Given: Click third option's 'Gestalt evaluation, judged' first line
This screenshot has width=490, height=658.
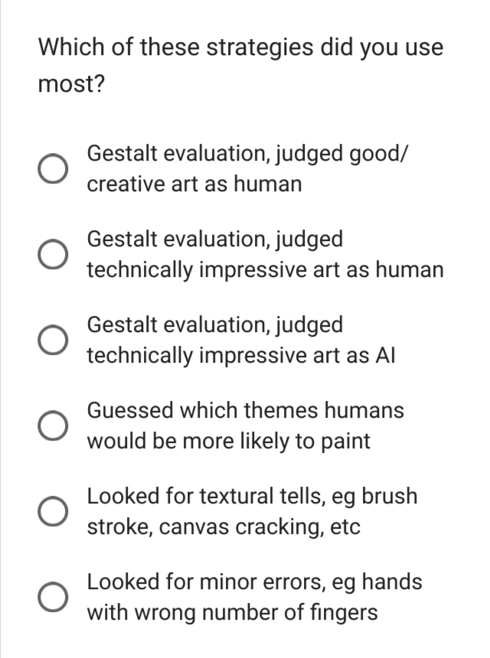Looking at the screenshot, I should [214, 325].
